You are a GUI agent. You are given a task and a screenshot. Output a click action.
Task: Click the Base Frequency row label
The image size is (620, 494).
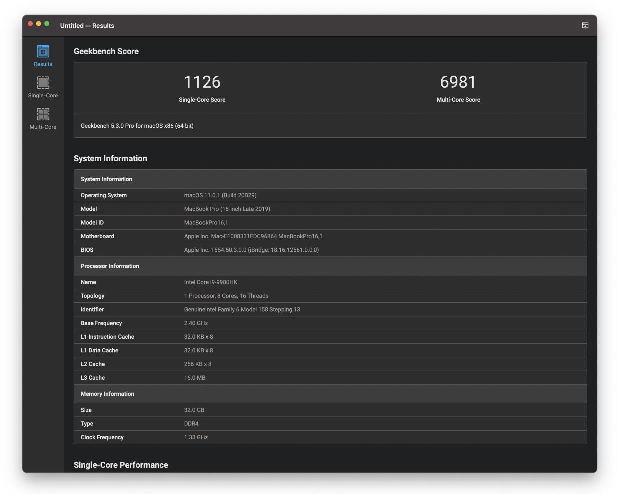(x=101, y=323)
